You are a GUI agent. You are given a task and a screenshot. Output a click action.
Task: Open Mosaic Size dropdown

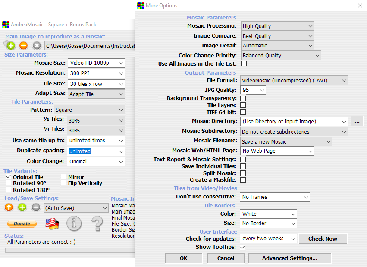[x=96, y=63]
